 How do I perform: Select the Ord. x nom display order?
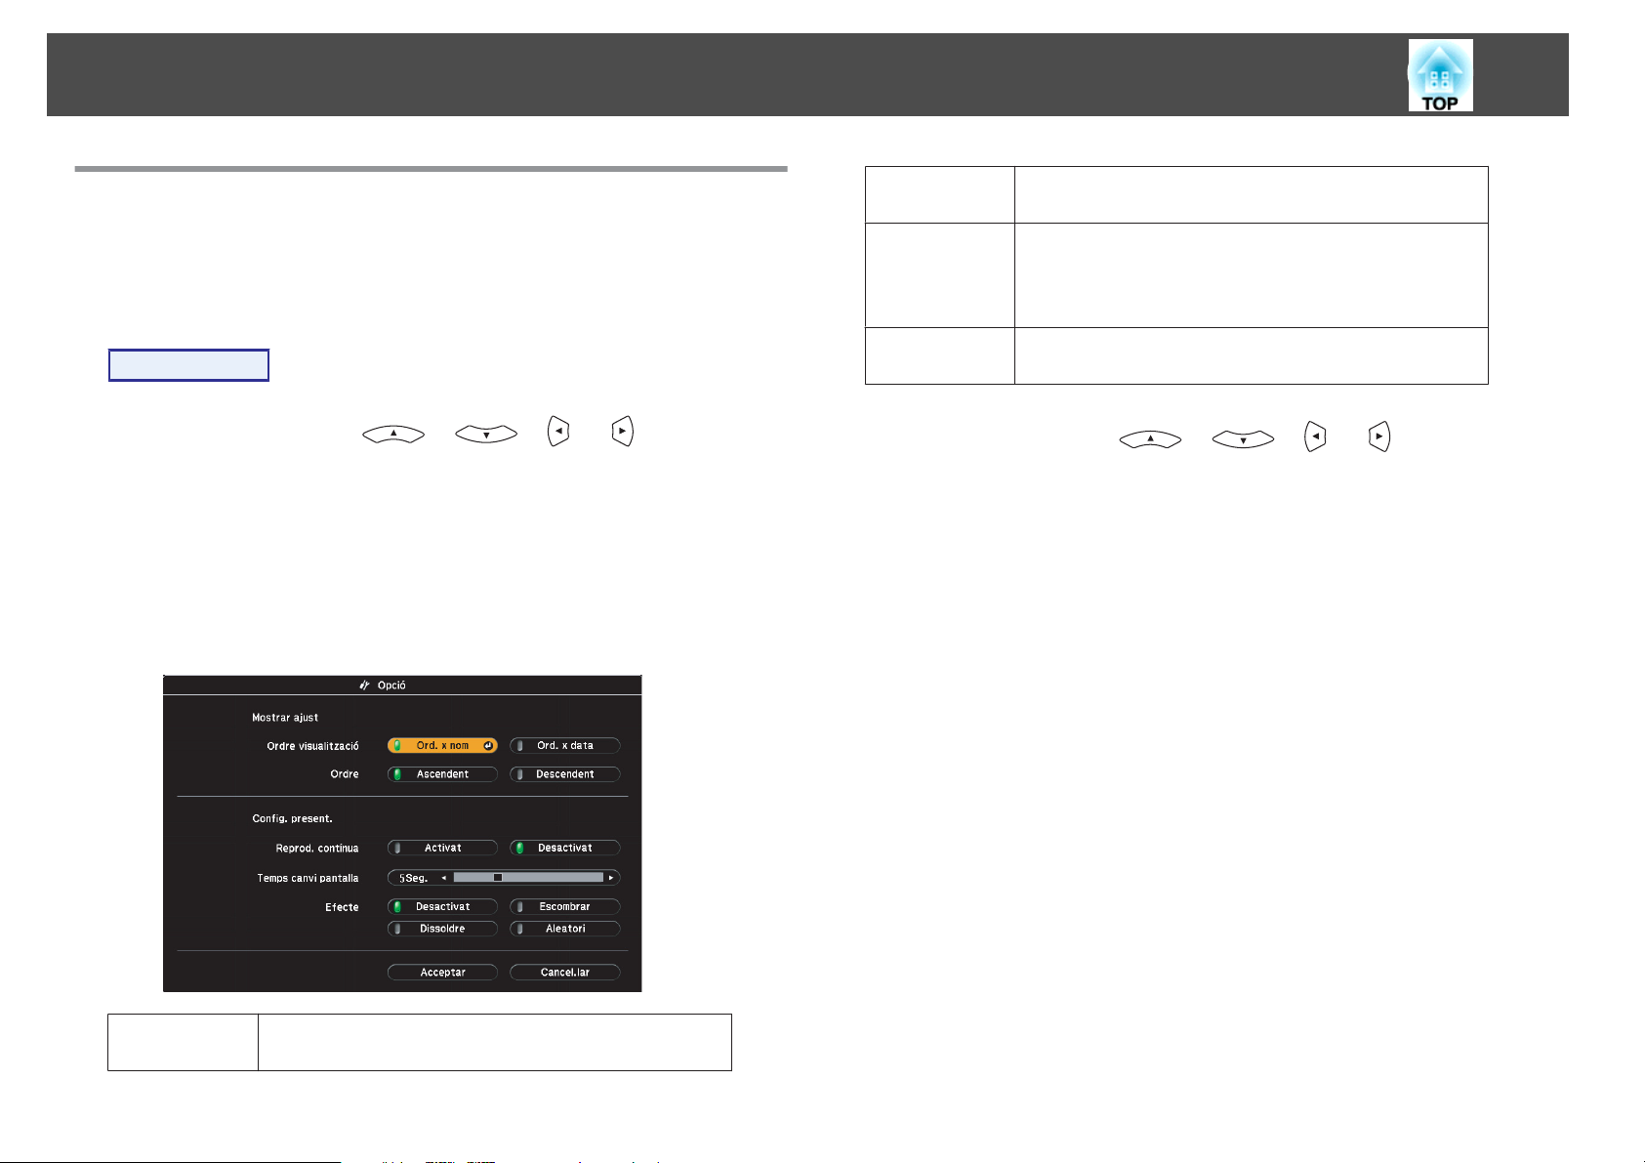(442, 745)
